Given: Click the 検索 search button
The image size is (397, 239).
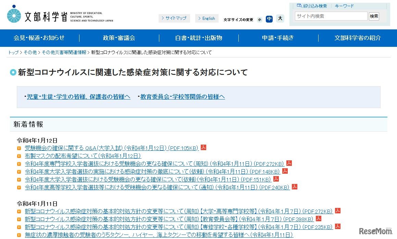Looking at the screenshot, I should pos(374,16).
